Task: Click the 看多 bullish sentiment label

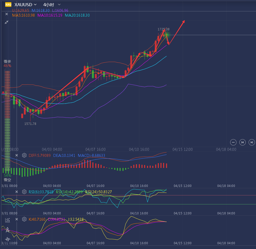Action: 7,61
